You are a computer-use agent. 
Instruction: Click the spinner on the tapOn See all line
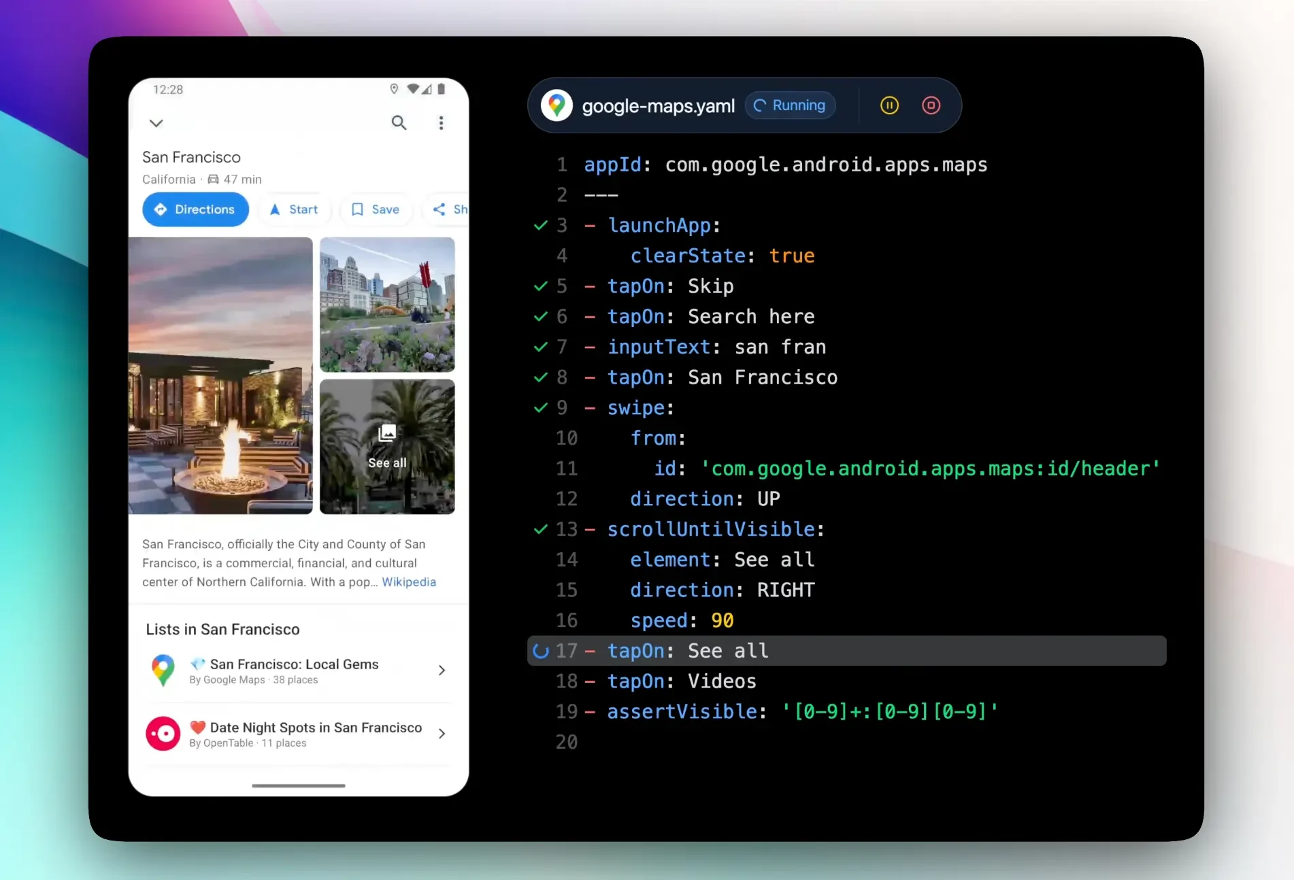540,651
